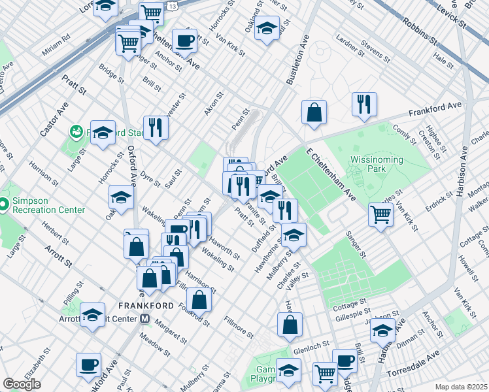Click the Map data ©2025 attribution text
The width and height of the screenshot is (489, 392).
coord(461,387)
